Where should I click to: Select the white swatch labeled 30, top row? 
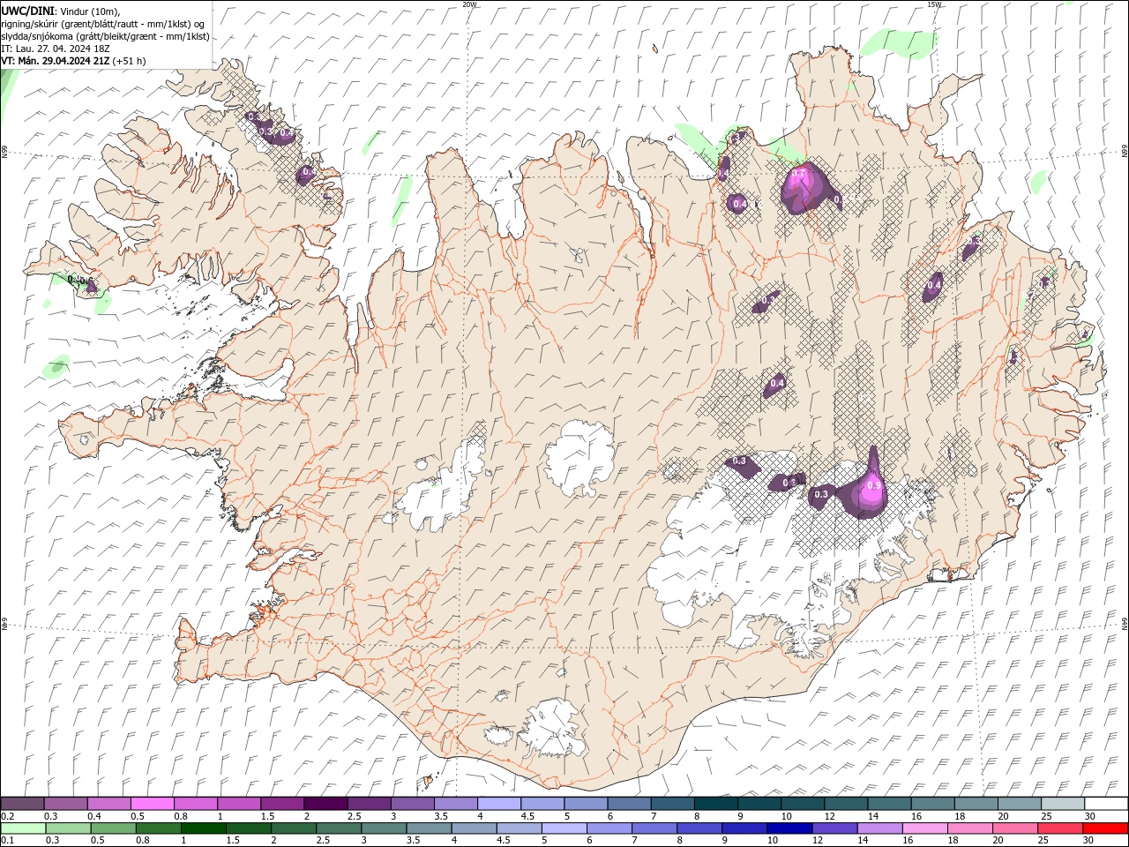click(1105, 804)
